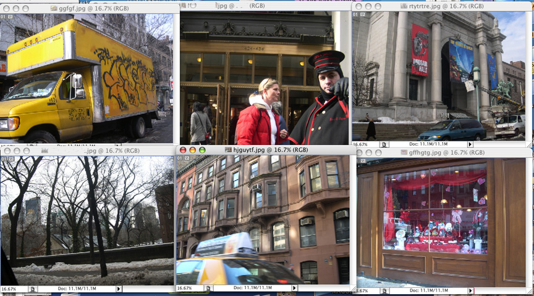
Task: Select the 01 slice badge on hjguytf.jpg image
Action: 180,158
